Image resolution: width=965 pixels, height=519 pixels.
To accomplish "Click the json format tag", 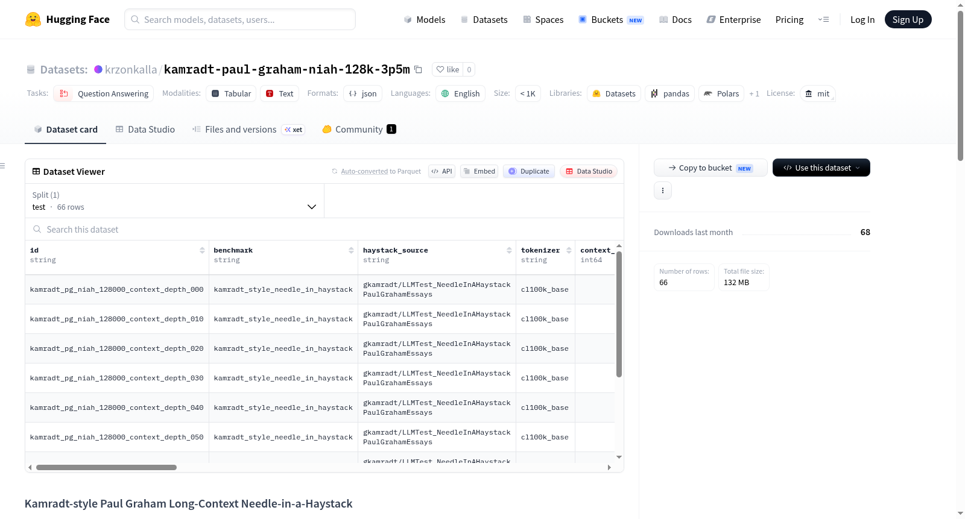I will coord(362,93).
